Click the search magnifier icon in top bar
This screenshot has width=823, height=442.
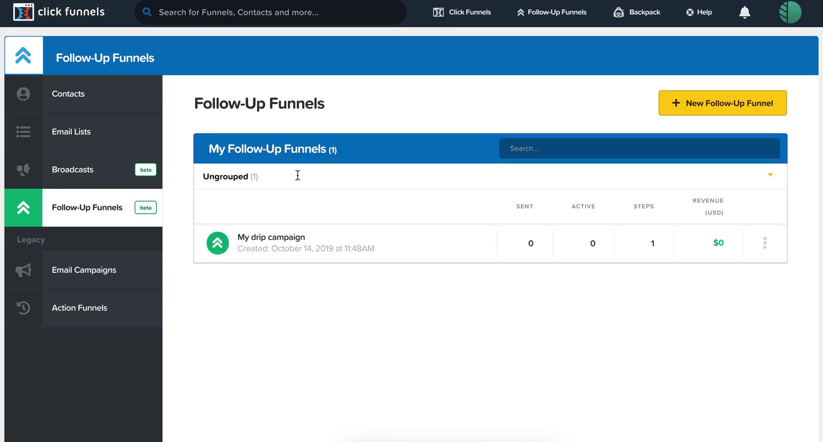click(147, 12)
